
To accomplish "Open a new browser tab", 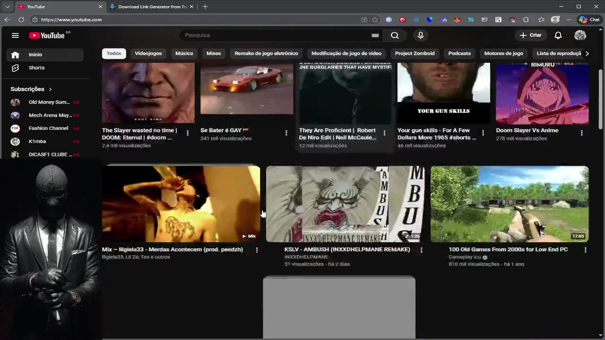I will (x=205, y=7).
